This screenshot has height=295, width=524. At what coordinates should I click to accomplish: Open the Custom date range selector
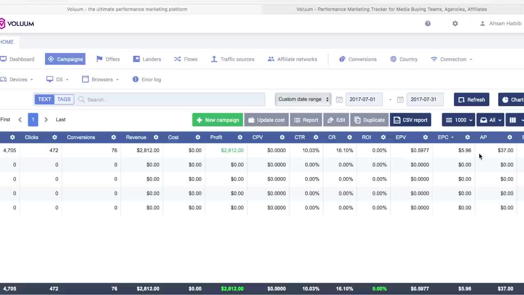pyautogui.click(x=303, y=99)
